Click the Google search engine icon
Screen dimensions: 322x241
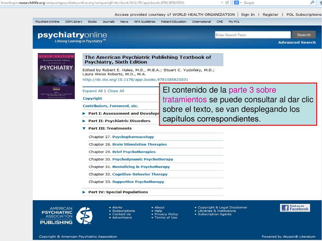coord(236,3)
